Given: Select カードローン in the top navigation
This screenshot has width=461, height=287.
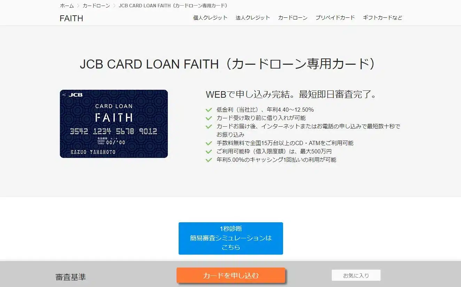Looking at the screenshot, I should click(x=293, y=17).
